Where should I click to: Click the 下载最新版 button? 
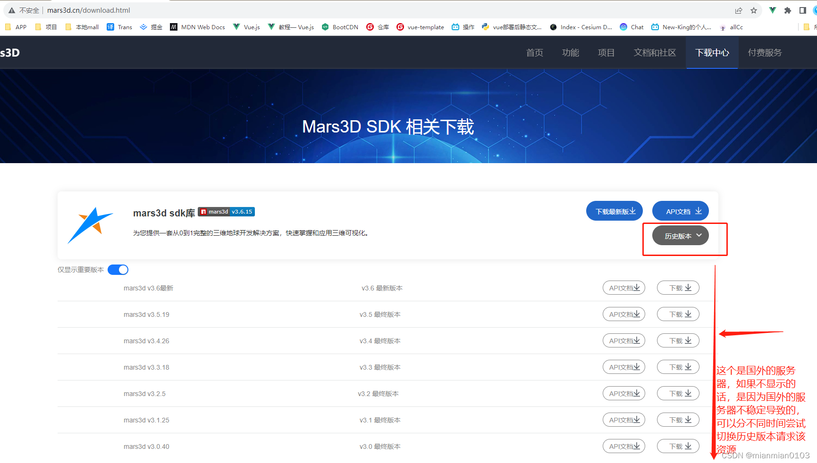pyautogui.click(x=615, y=211)
